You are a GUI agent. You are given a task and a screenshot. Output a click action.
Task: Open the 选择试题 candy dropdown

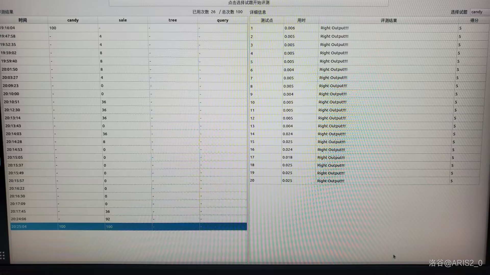pyautogui.click(x=479, y=12)
